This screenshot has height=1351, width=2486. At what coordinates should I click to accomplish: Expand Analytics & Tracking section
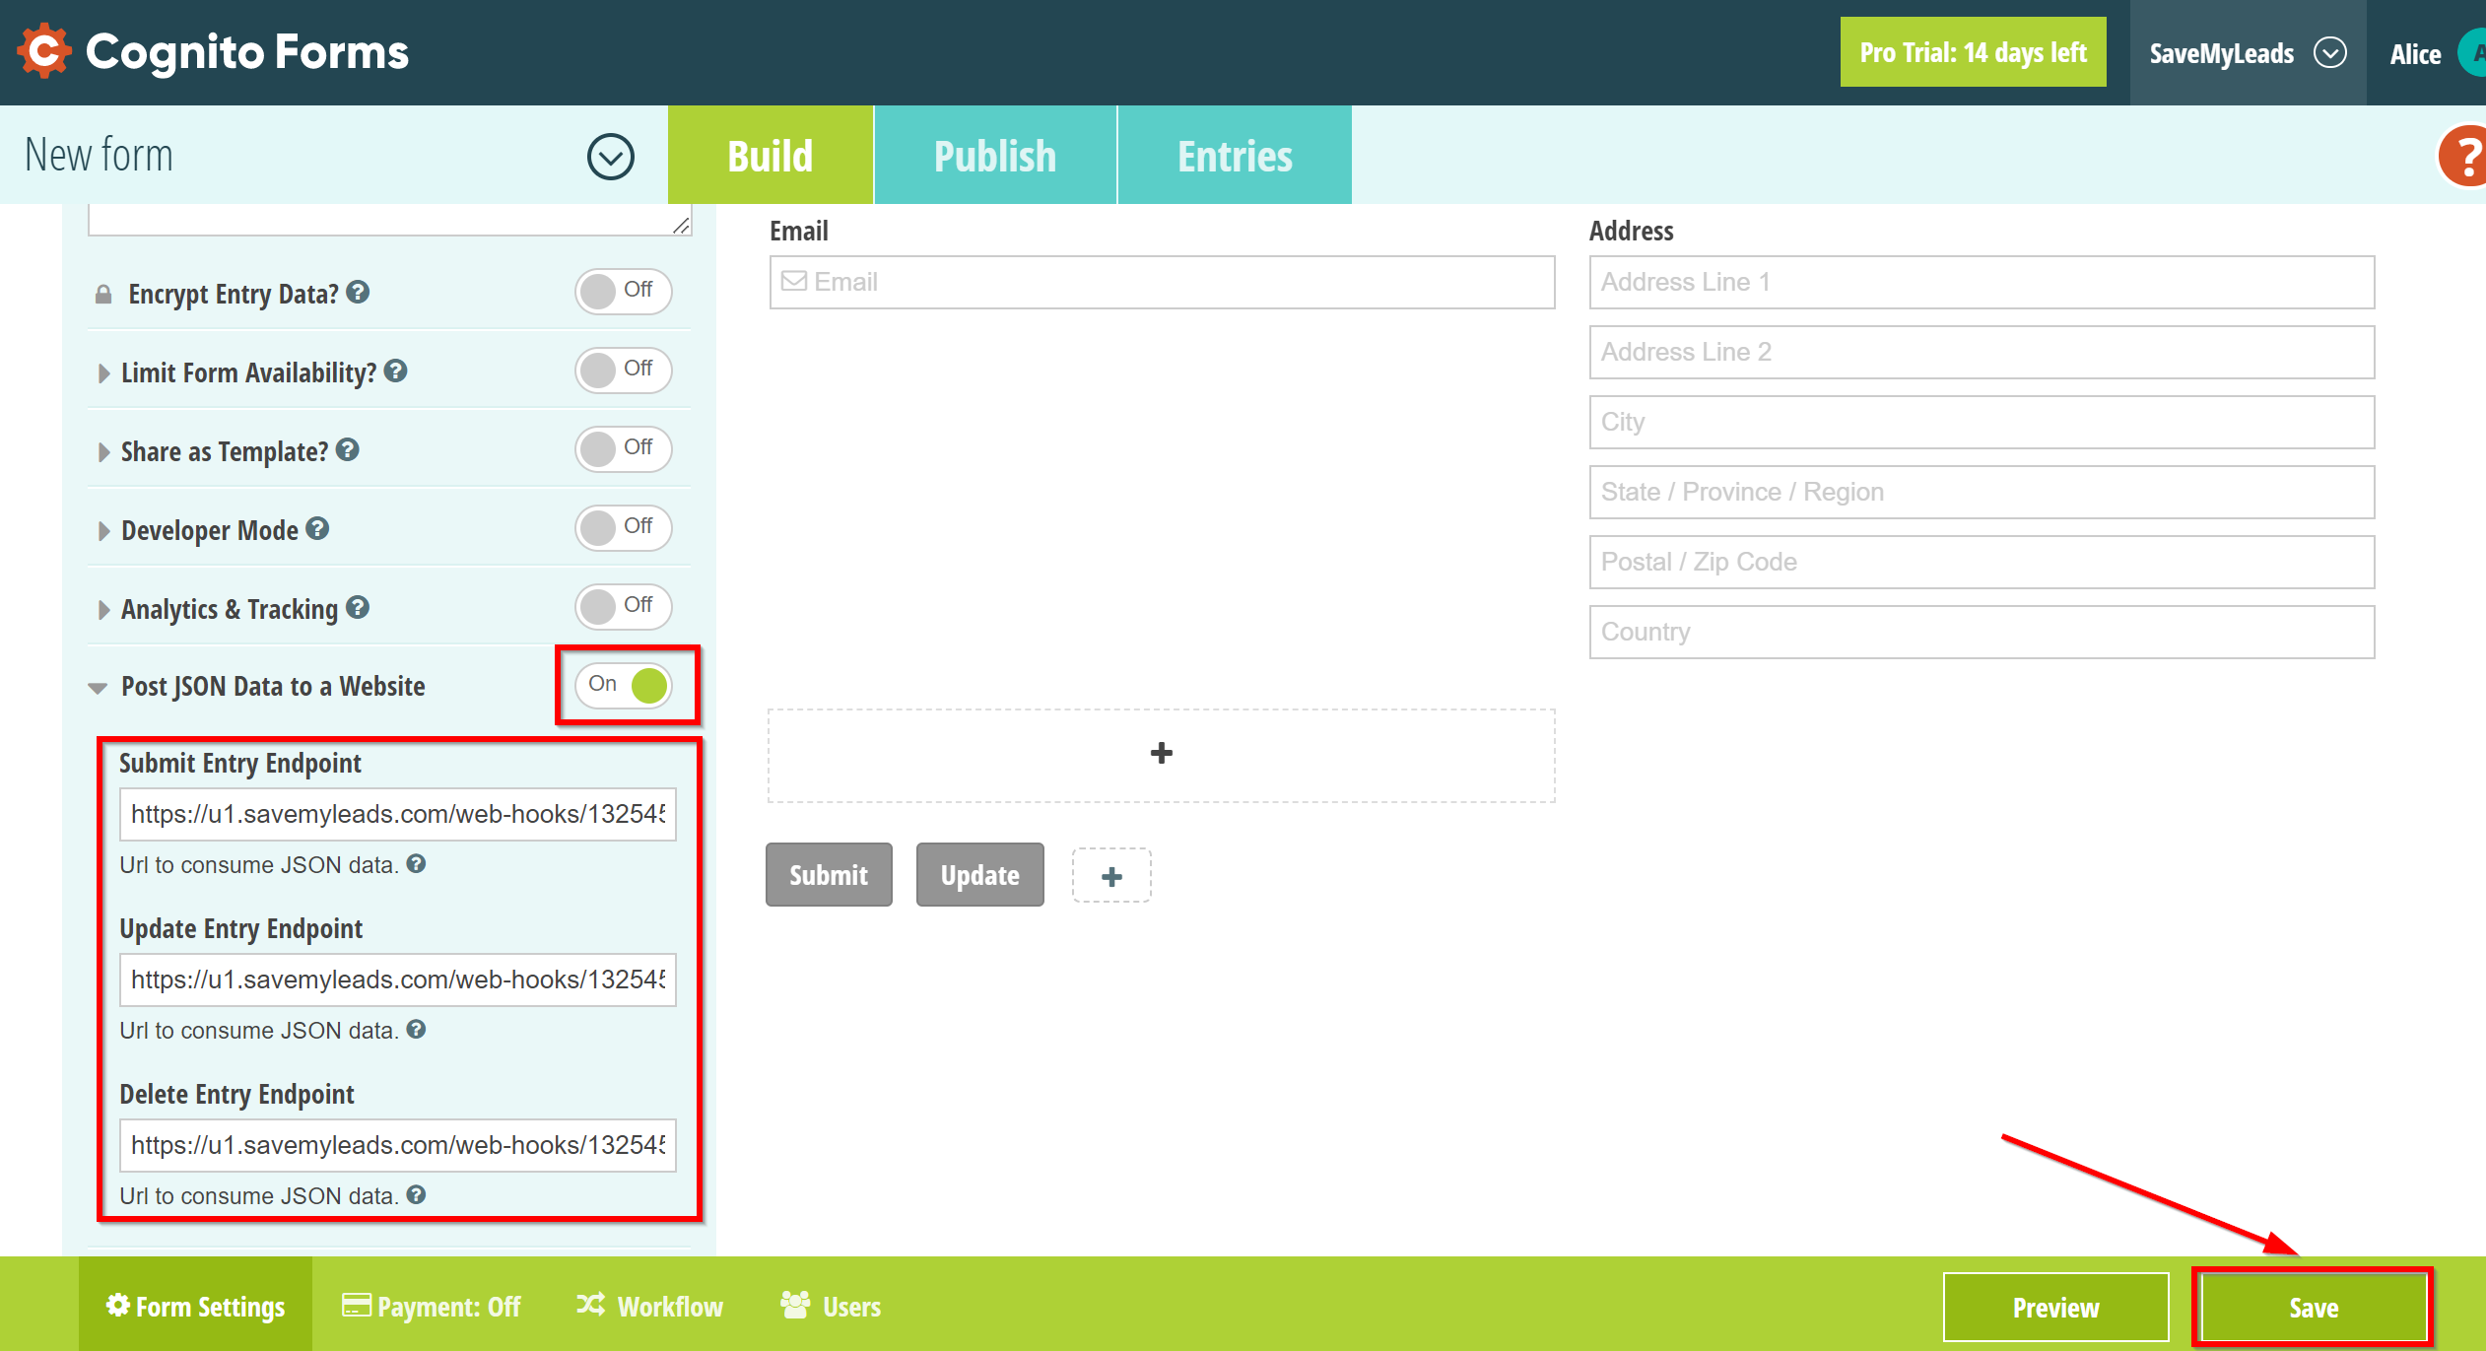[x=103, y=610]
